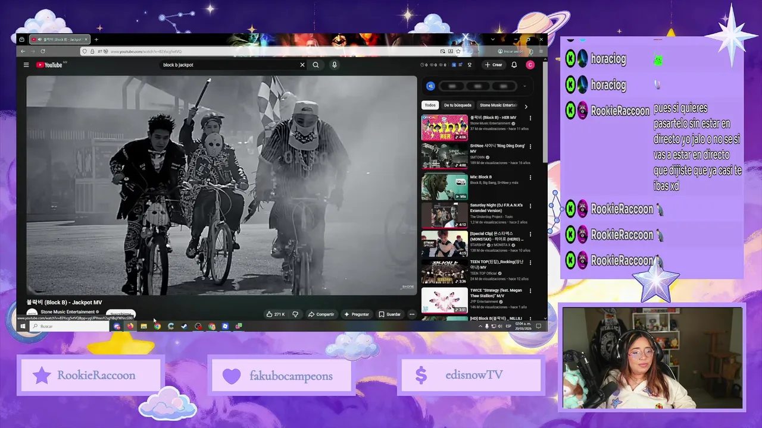Viewport: 762px width, 428px height.
Task: Open the notifications bell
Action: (514, 65)
